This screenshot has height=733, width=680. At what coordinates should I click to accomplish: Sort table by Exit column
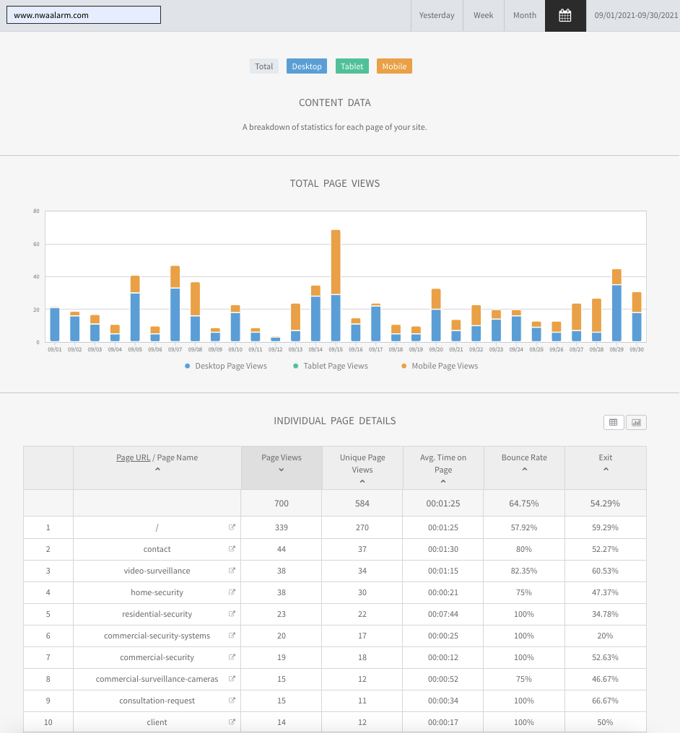click(605, 457)
